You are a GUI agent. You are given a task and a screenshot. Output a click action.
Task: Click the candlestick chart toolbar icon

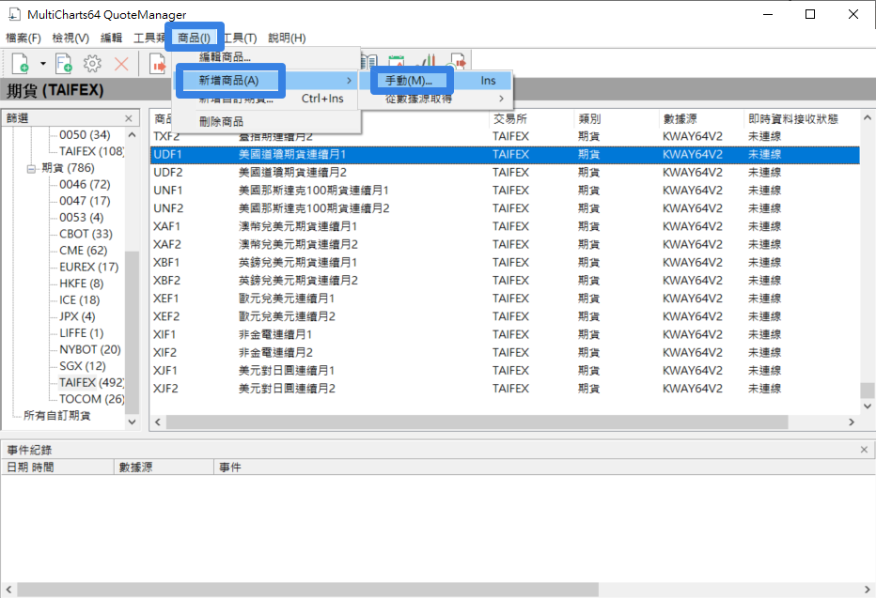pyautogui.click(x=428, y=61)
